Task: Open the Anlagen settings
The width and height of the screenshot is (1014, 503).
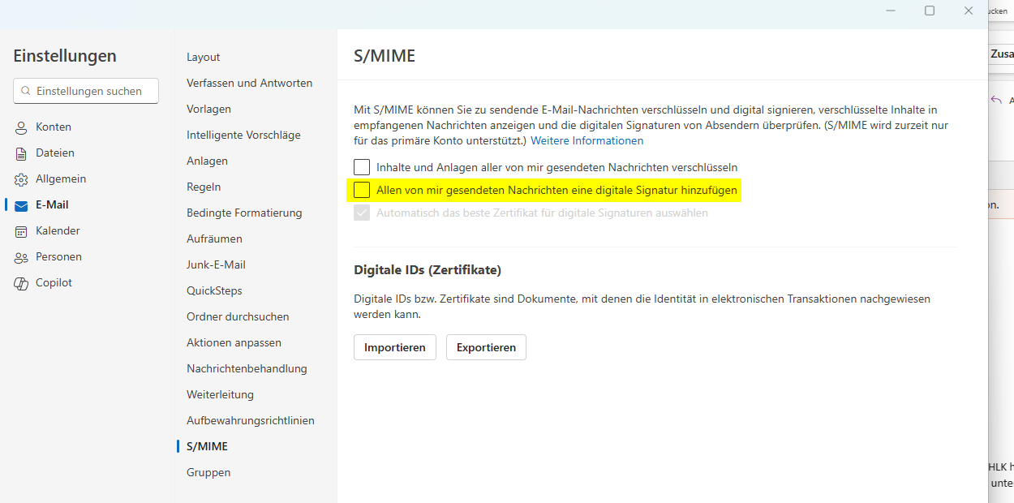Action: (207, 161)
